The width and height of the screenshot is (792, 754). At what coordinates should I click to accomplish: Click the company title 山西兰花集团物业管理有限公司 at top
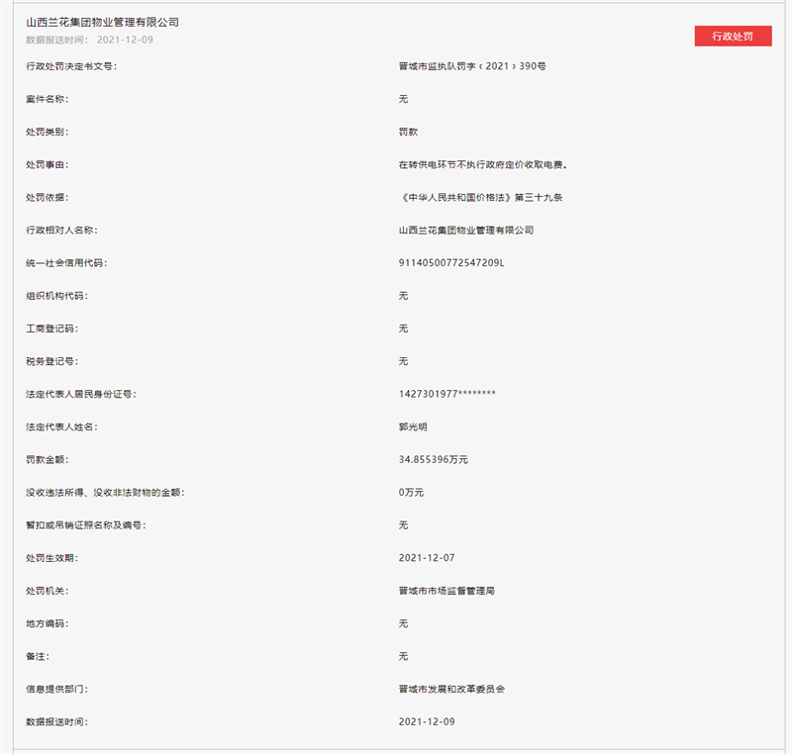(x=103, y=22)
